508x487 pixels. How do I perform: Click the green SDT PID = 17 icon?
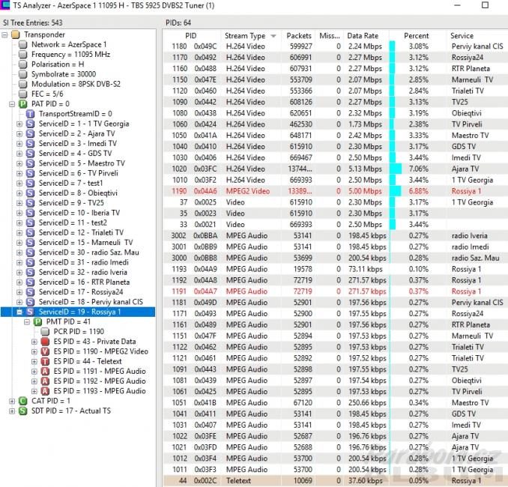point(22,411)
